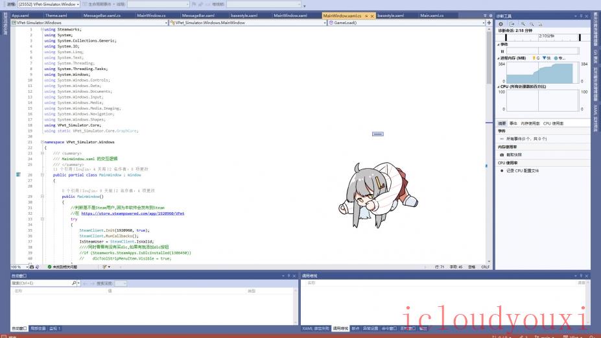Open the Steam store URL link in code
601x338 pixels.
pos(133,213)
